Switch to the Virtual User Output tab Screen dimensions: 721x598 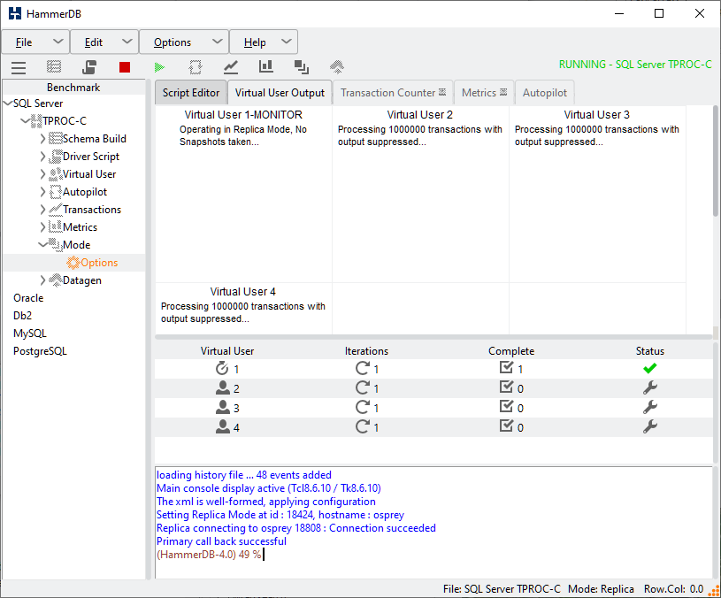[280, 93]
